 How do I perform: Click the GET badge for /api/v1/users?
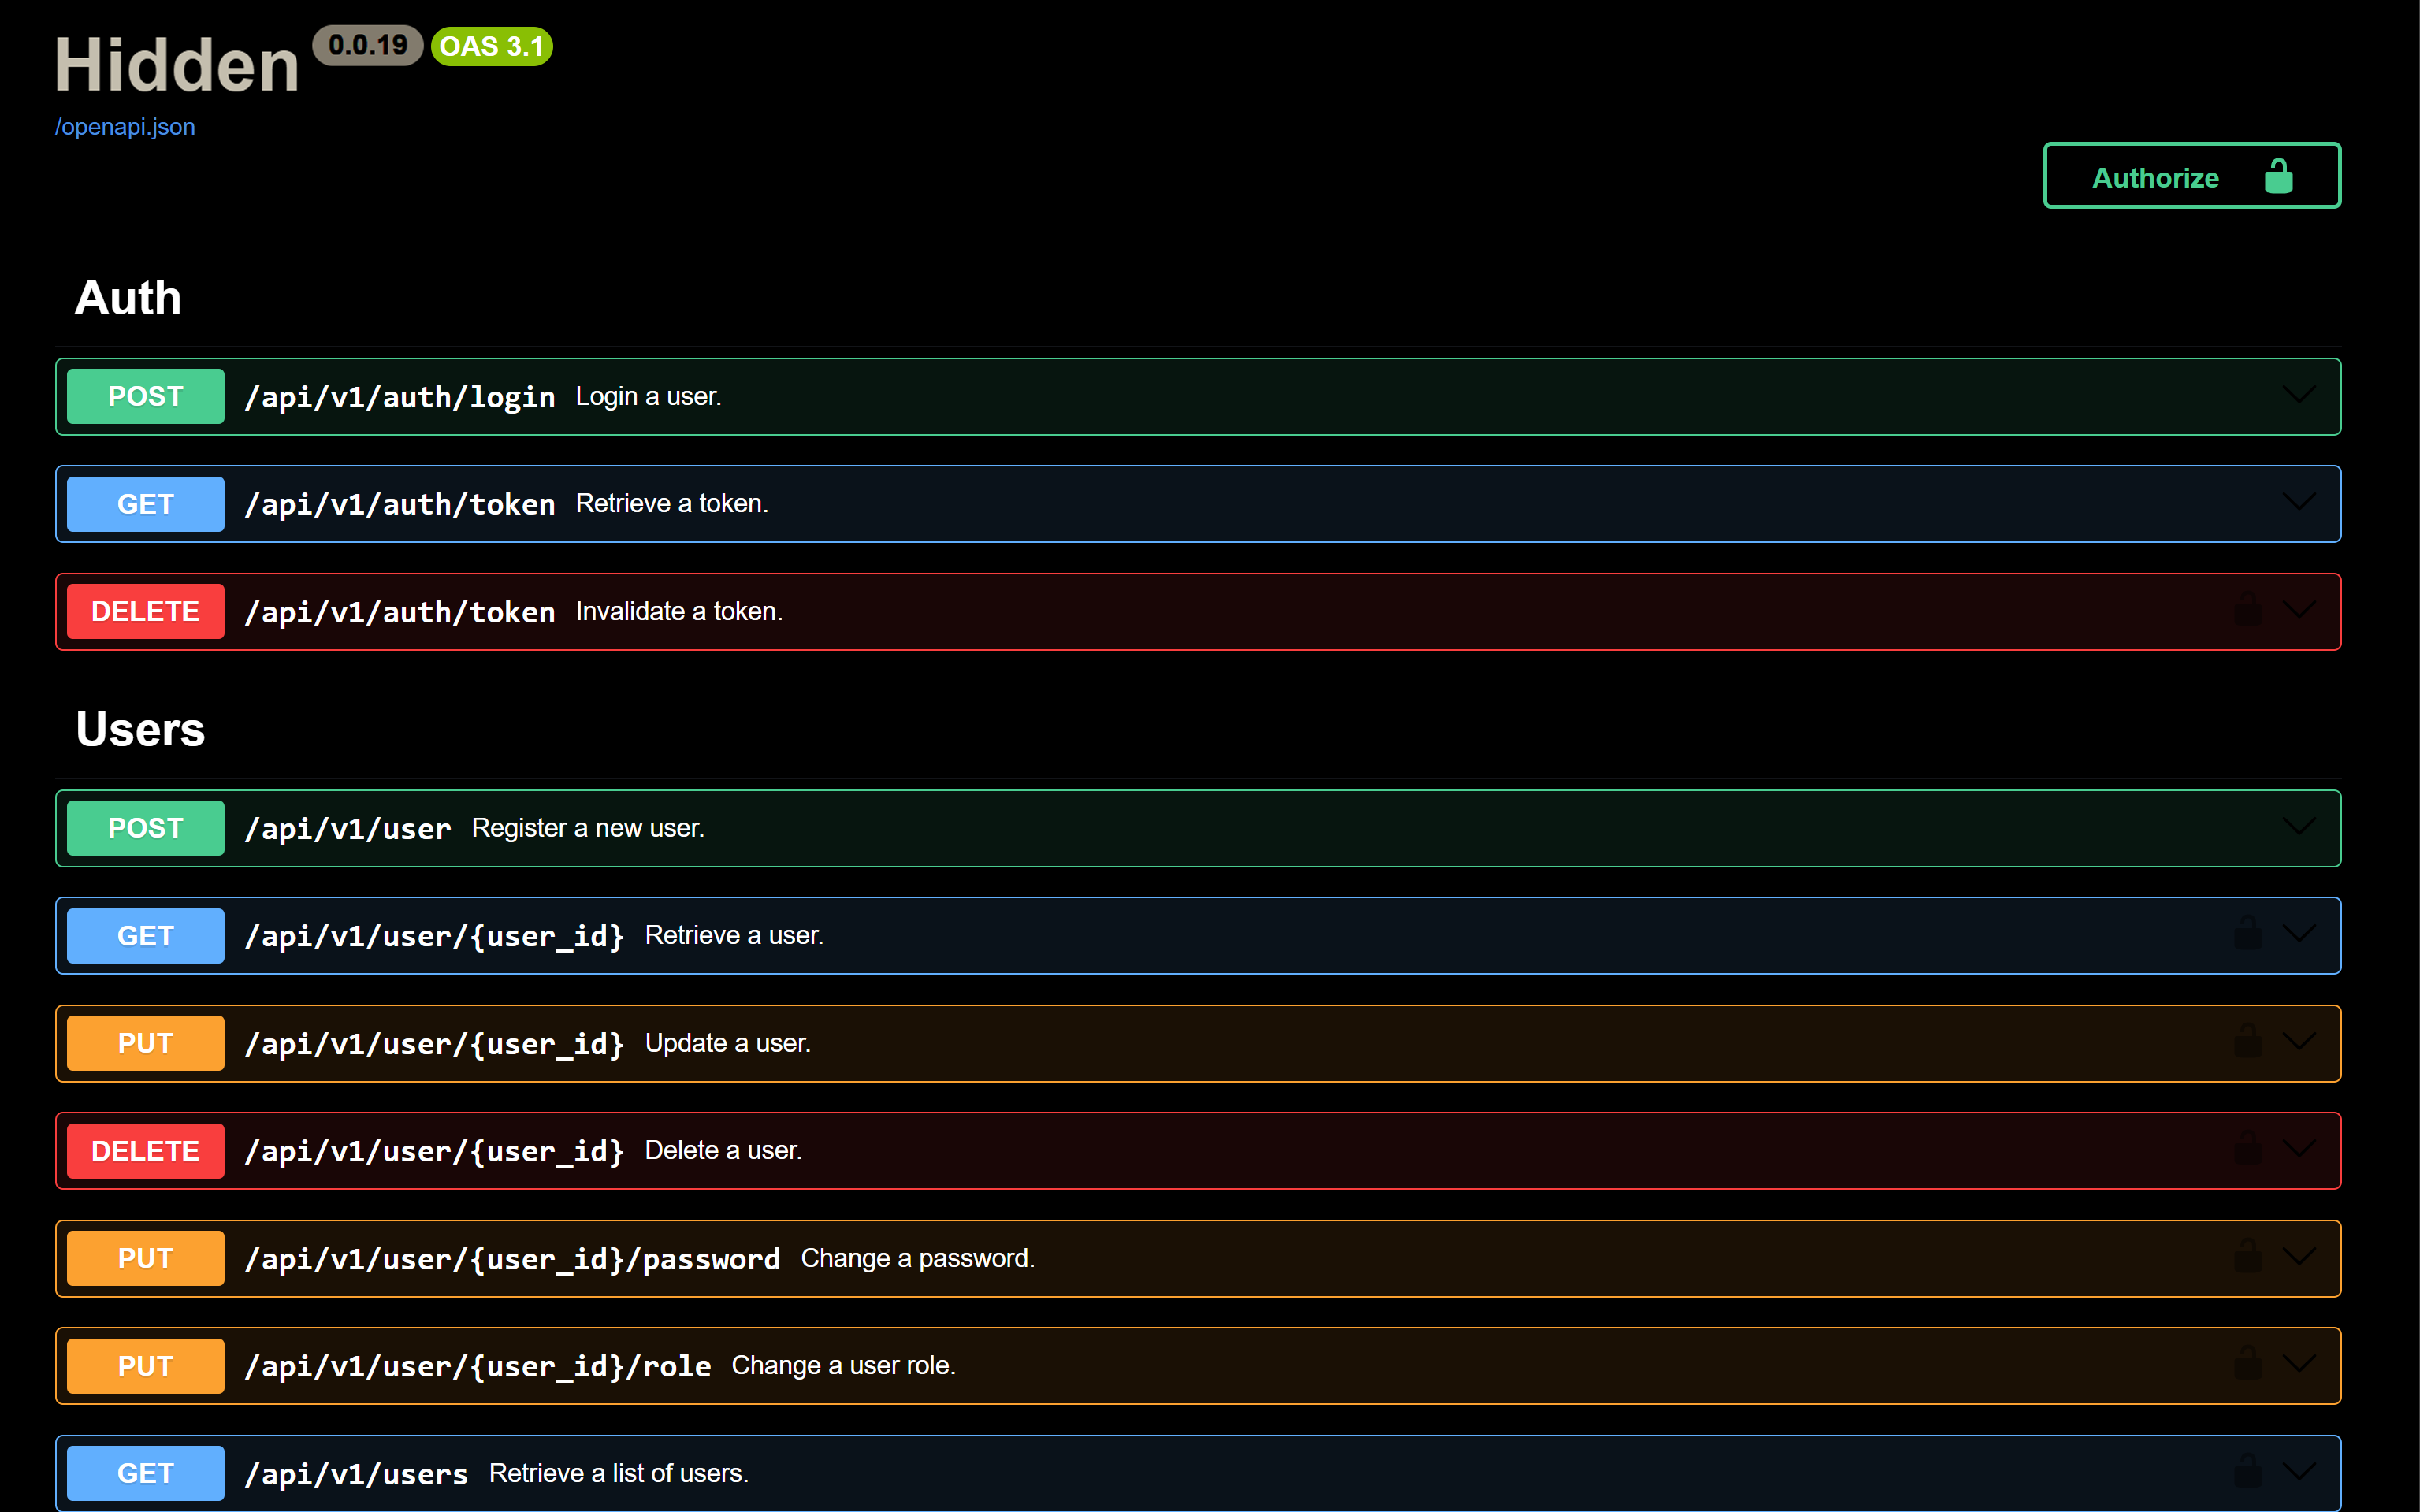click(x=145, y=1473)
